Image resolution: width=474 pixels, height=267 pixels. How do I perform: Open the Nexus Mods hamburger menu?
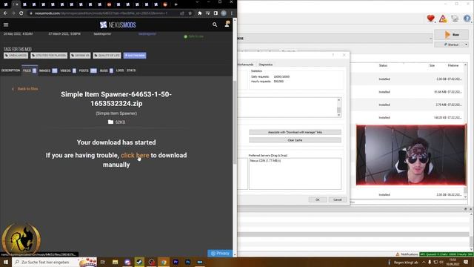point(6,24)
